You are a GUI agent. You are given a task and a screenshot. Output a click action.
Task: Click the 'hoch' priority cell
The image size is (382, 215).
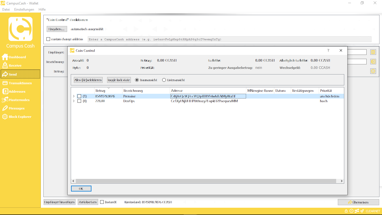(331, 101)
